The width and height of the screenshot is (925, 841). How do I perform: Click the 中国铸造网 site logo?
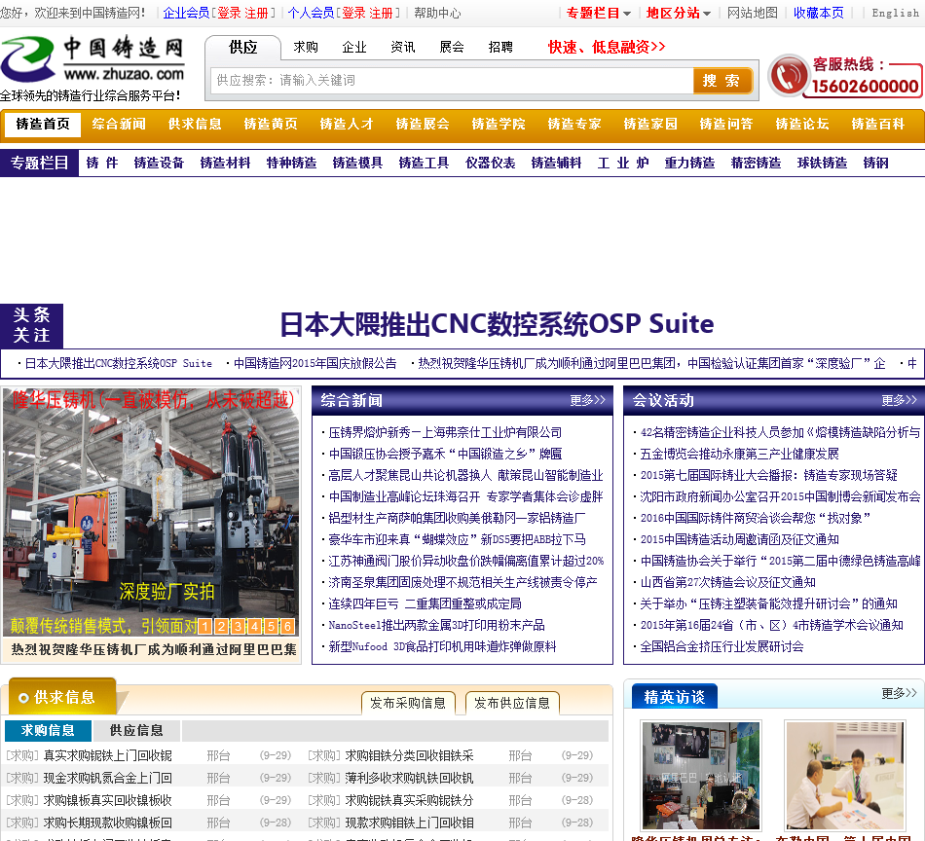tap(92, 59)
